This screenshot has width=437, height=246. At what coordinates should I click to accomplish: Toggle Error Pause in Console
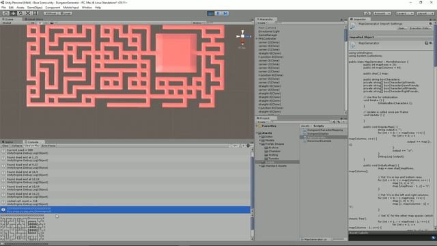pos(48,146)
